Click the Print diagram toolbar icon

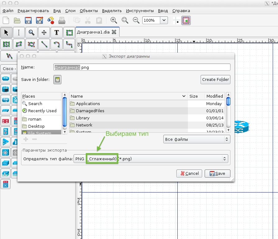pyautogui.click(x=62, y=20)
